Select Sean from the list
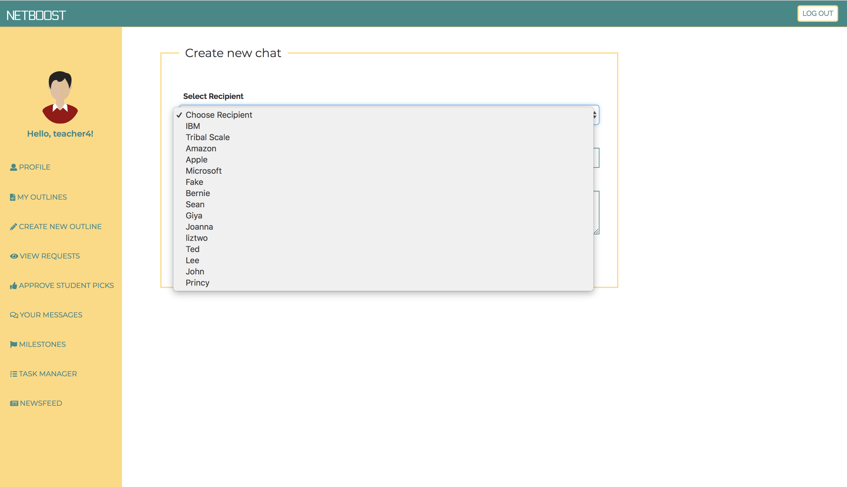The image size is (847, 487). (x=383, y=205)
